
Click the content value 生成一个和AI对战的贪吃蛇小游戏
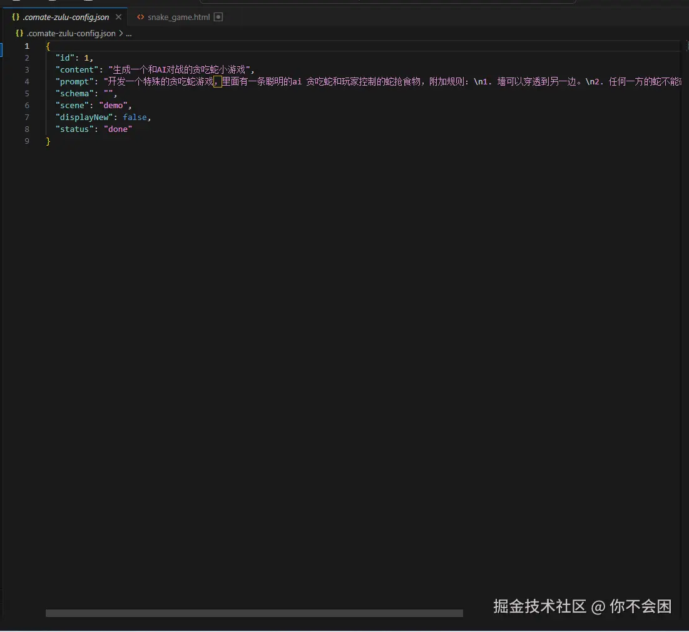click(x=179, y=70)
